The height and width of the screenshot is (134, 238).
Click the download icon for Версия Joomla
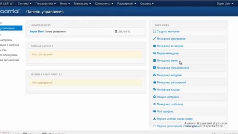coord(154,119)
